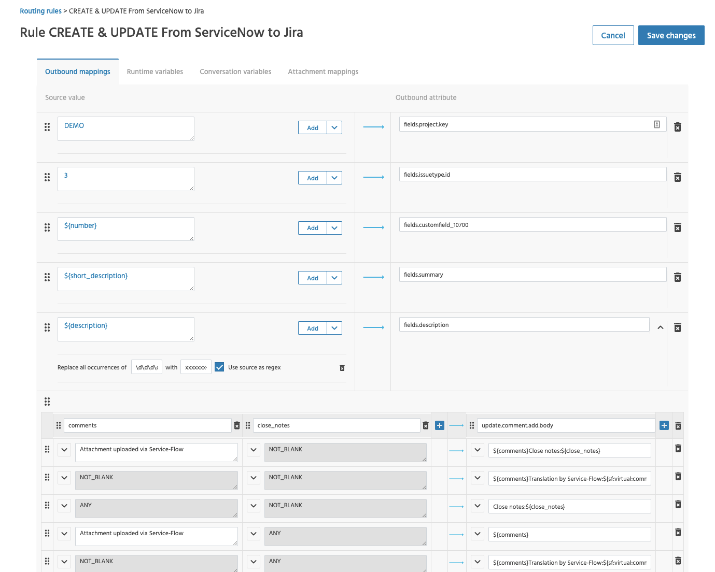Grab drag handle of ${short_description} row
715x572 pixels.
tap(47, 277)
